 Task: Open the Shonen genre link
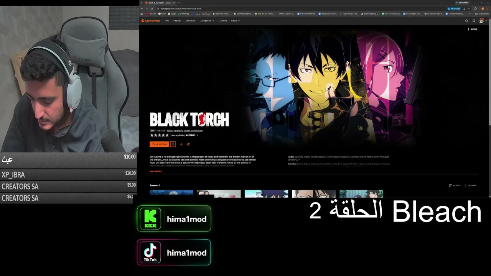pyautogui.click(x=187, y=131)
